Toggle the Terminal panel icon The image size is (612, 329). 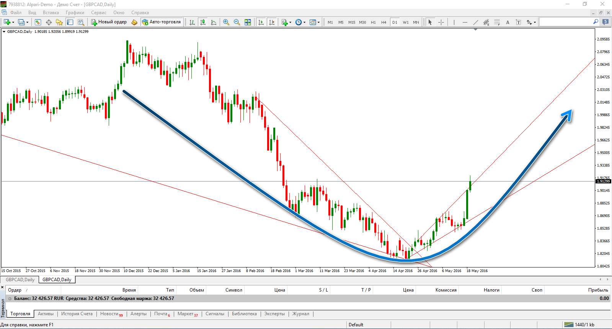point(70,22)
